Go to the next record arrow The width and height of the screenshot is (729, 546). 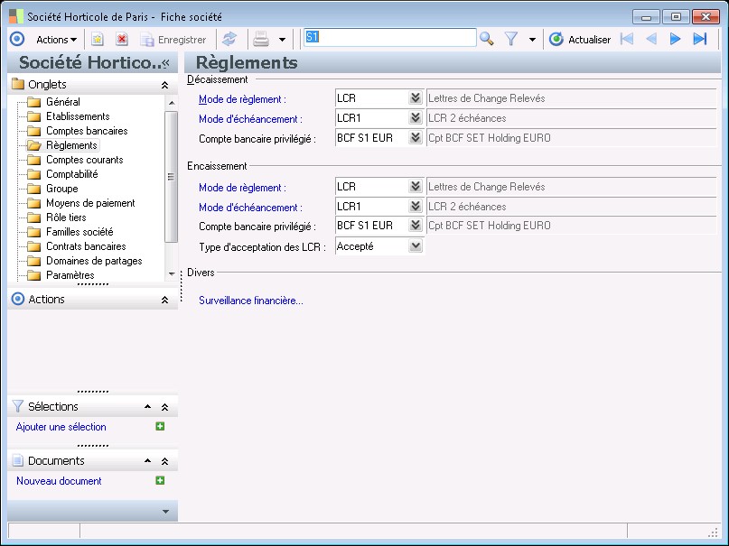(x=675, y=39)
